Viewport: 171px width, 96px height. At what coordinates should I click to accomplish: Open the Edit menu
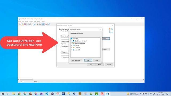click(23, 22)
